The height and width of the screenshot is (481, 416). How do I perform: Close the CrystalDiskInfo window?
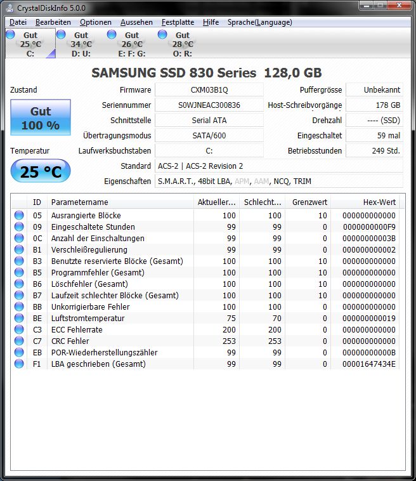[398, 6]
